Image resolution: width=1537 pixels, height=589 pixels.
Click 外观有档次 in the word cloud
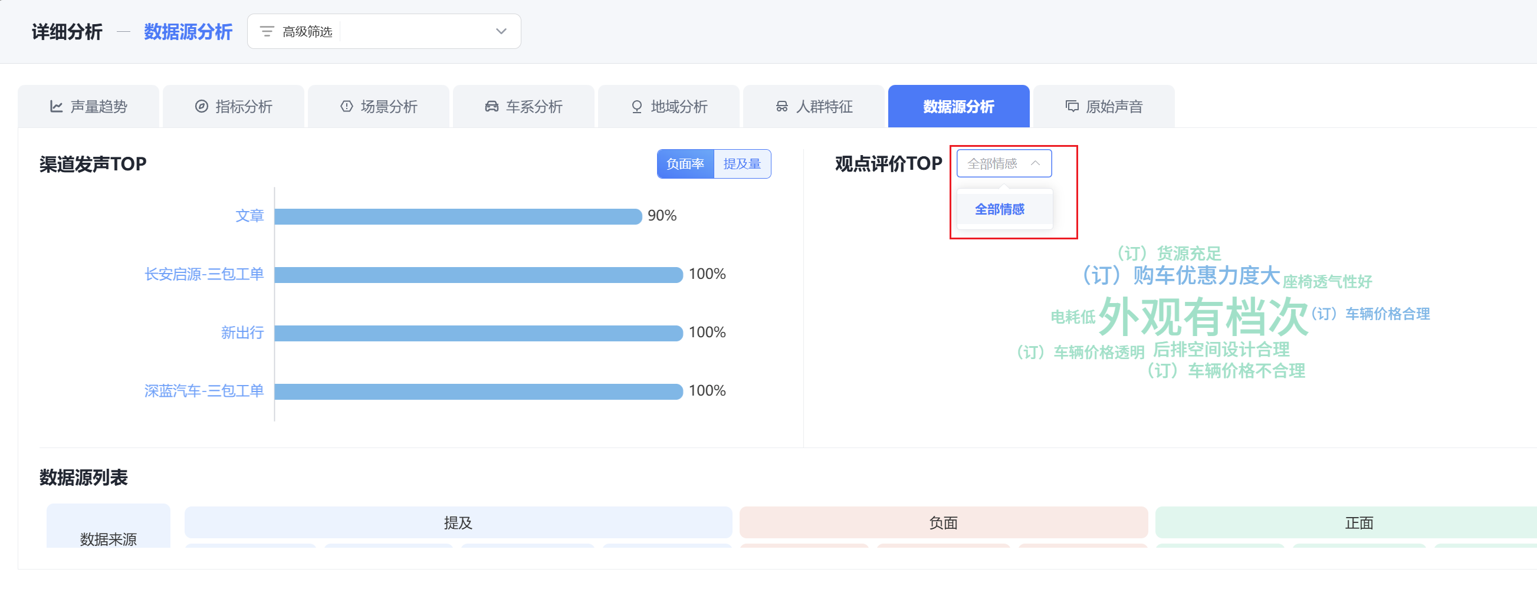1201,317
